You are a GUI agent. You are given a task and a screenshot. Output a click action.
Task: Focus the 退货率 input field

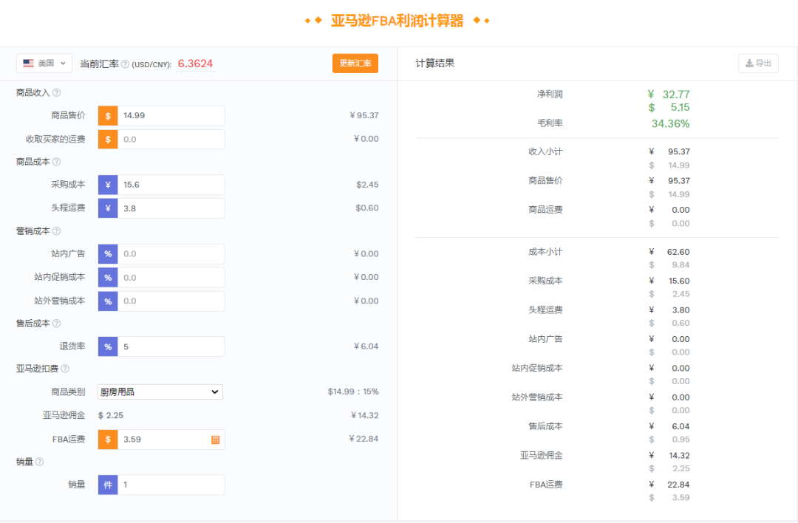(171, 346)
